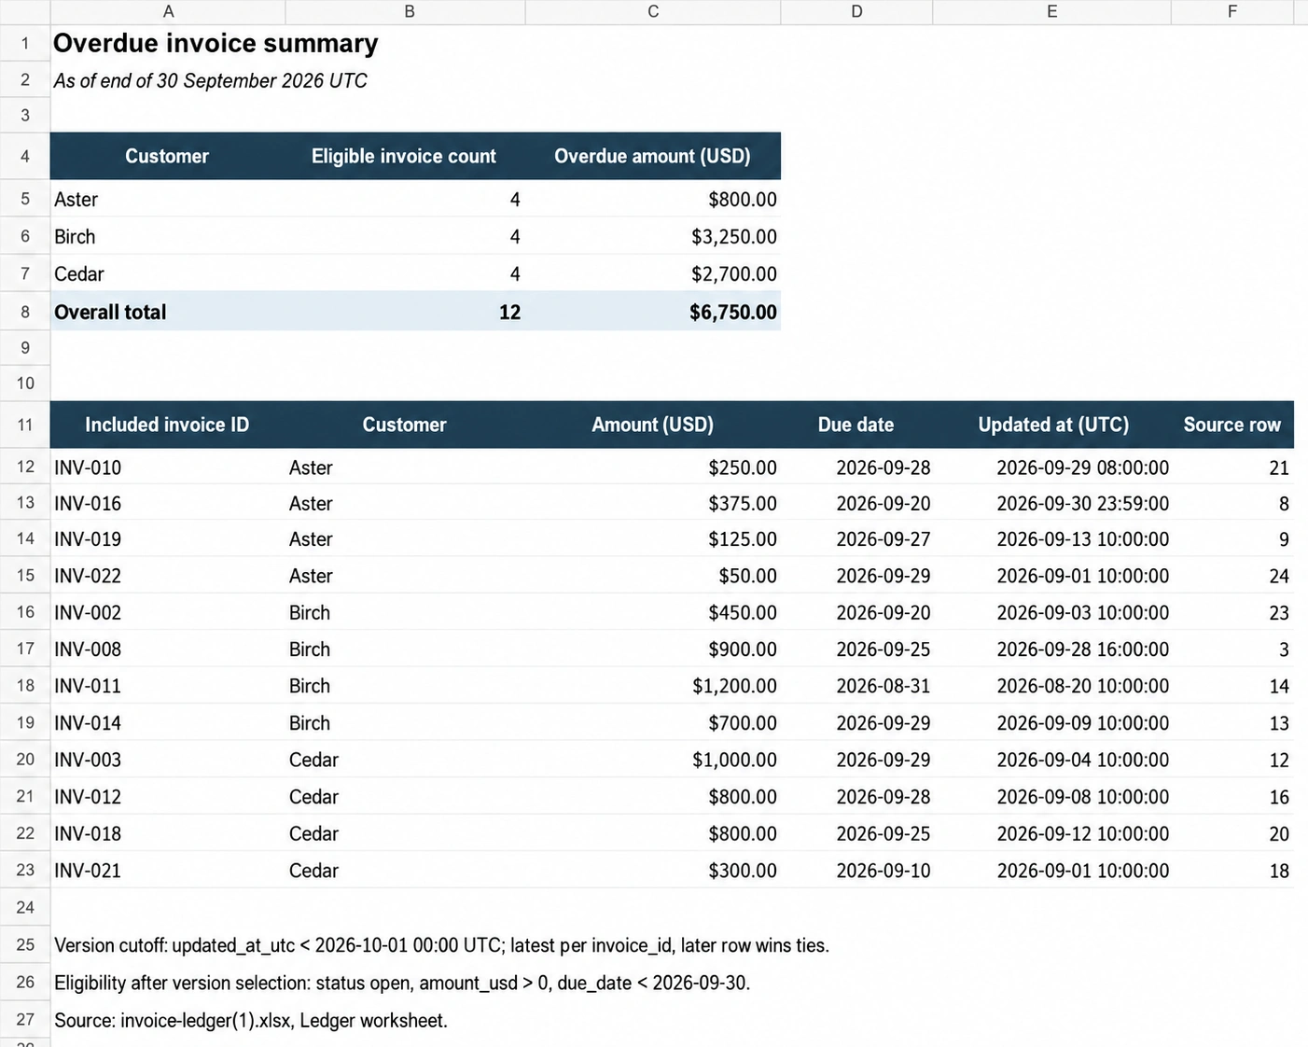Click the "Source: invoice-ledger(1).xlsx" note cell
This screenshot has width=1308, height=1047.
coord(251,1020)
